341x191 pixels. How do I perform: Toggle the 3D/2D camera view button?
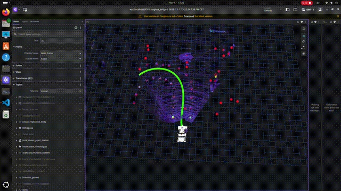[304, 36]
